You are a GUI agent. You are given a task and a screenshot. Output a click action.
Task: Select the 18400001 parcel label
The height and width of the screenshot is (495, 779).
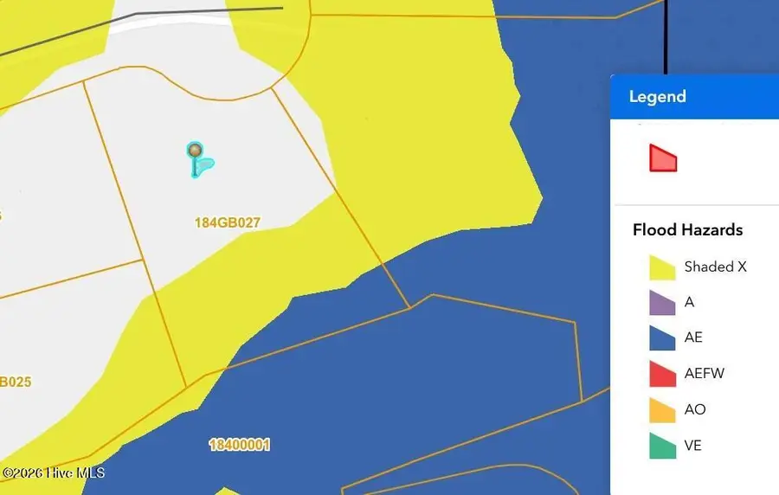(x=240, y=445)
